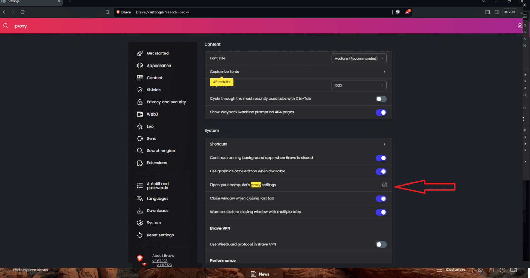Open the Font size dropdown
Viewport: 530px width, 278px height.
click(x=359, y=58)
